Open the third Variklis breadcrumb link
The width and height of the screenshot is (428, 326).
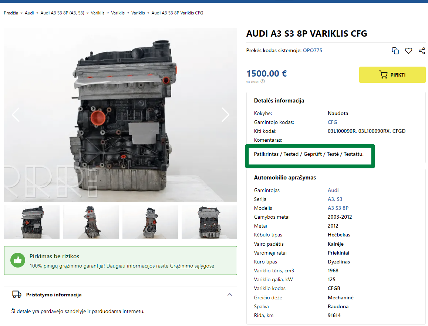(138, 13)
